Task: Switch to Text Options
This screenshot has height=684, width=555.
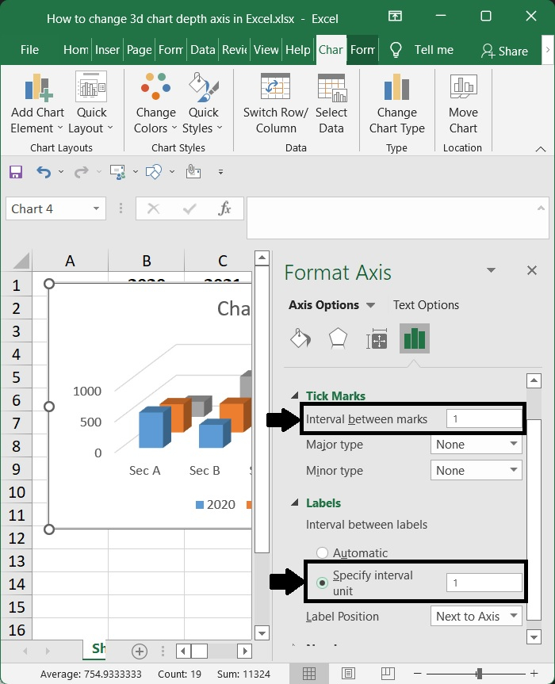Action: tap(426, 305)
